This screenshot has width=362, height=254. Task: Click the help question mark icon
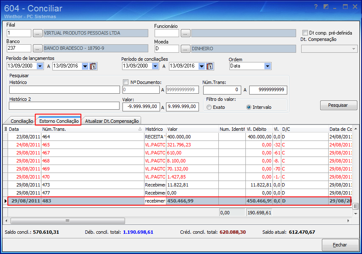click(316, 7)
